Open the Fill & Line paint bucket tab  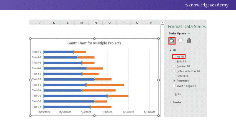[x=172, y=41]
